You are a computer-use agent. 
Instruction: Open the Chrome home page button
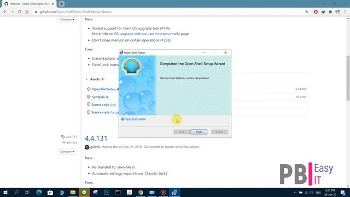(x=27, y=12)
